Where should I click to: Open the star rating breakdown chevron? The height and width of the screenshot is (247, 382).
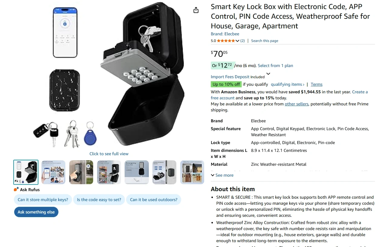pos(237,41)
